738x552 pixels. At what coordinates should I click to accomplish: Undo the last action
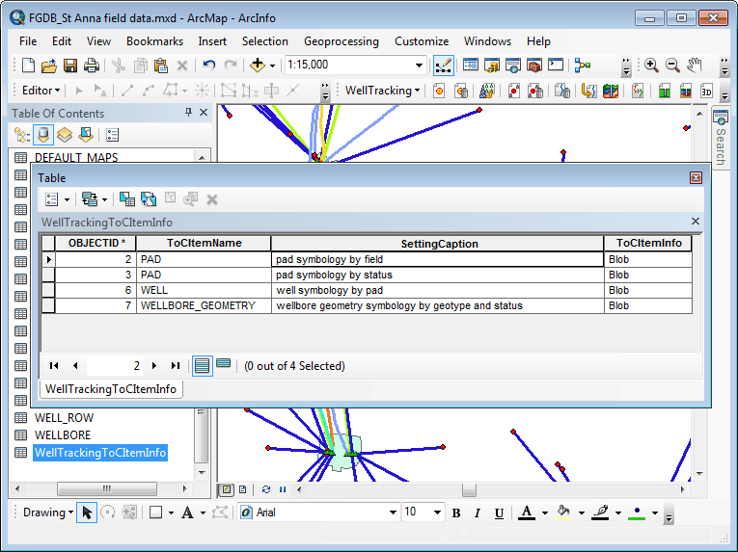[208, 66]
